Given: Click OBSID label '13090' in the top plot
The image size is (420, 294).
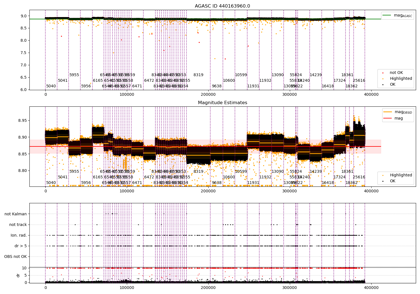Looking at the screenshot, I should tap(277, 75).
